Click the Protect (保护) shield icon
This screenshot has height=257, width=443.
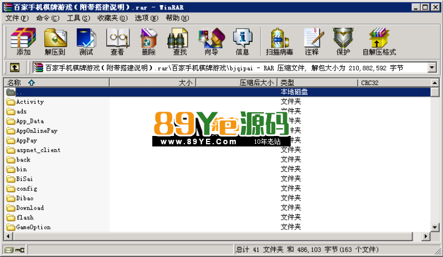pyautogui.click(x=343, y=41)
